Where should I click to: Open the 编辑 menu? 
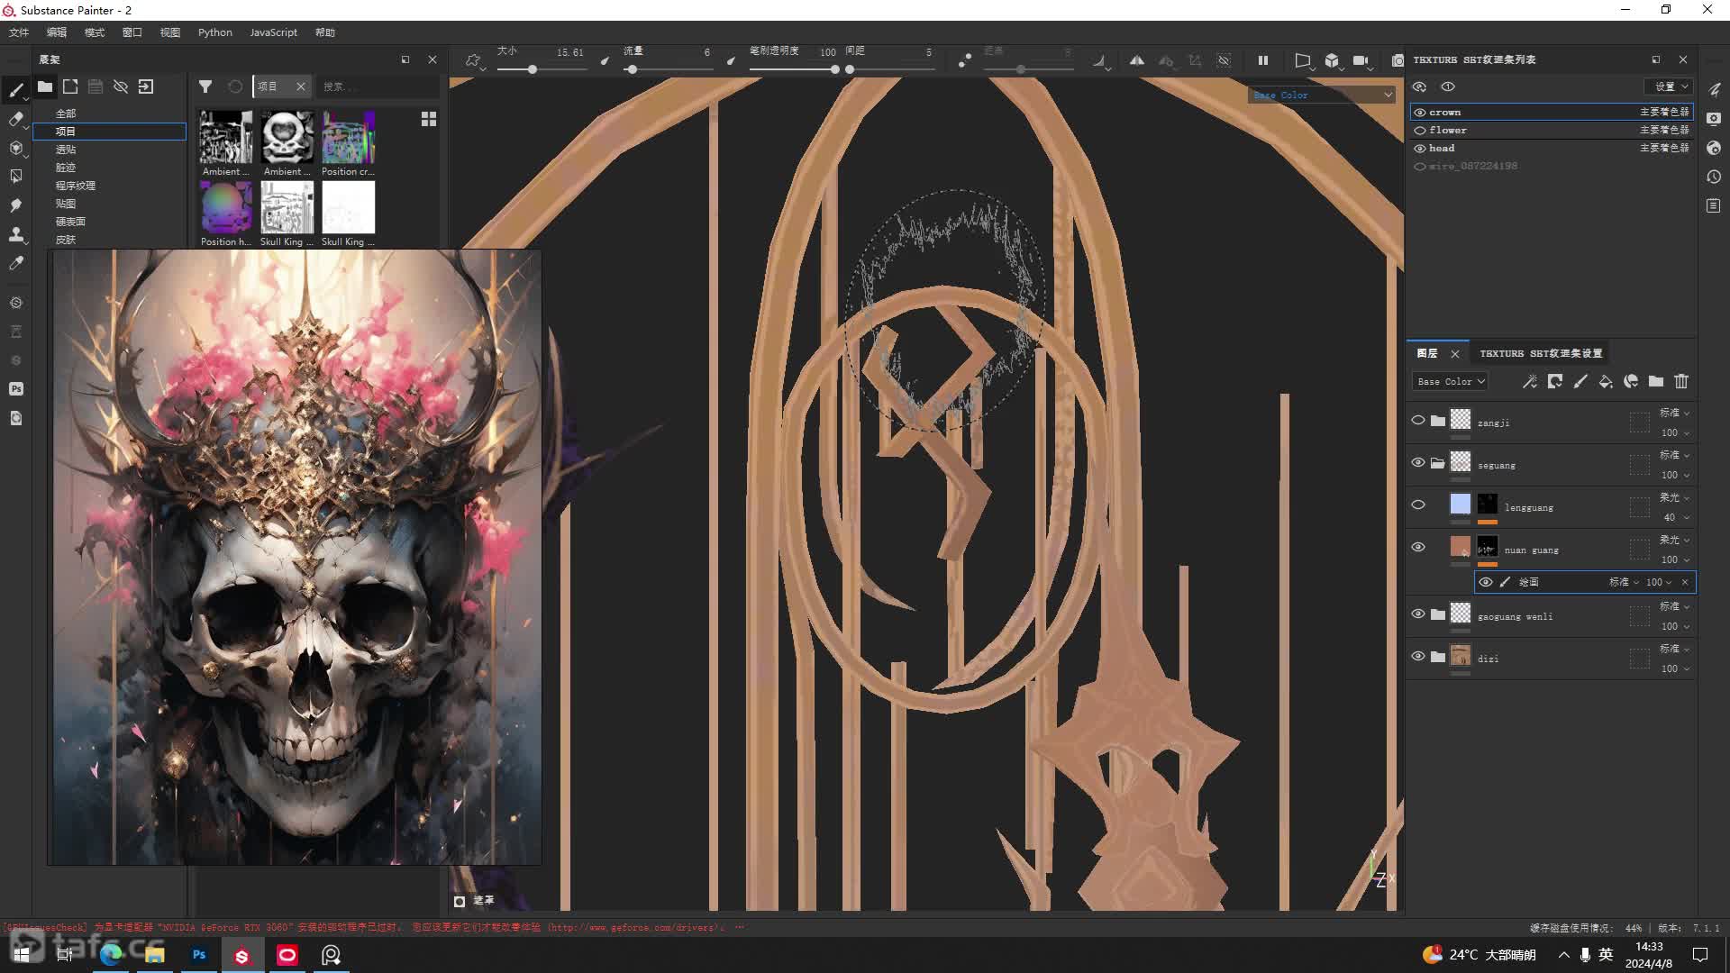(56, 32)
